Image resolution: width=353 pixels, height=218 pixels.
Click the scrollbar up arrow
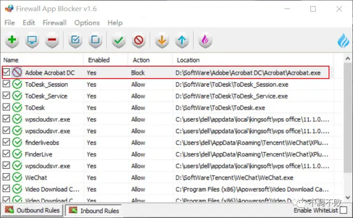point(348,58)
